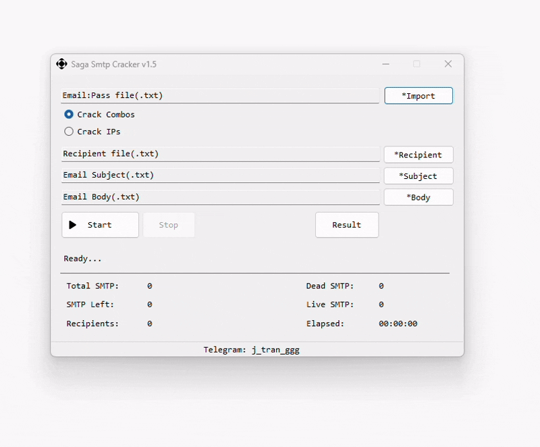540x447 pixels.
Task: Click the *Recipient button
Action: coord(418,155)
